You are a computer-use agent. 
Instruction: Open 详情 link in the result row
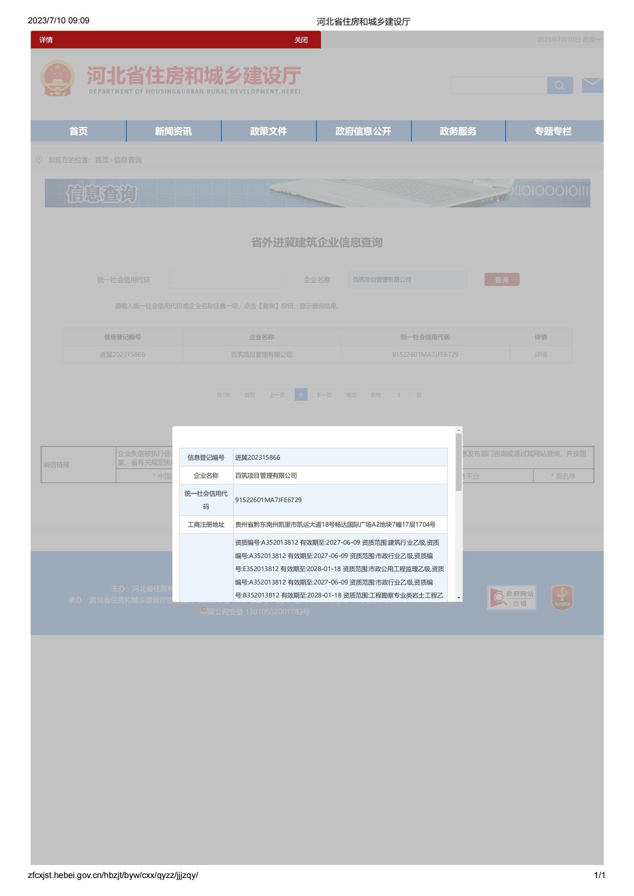click(541, 354)
